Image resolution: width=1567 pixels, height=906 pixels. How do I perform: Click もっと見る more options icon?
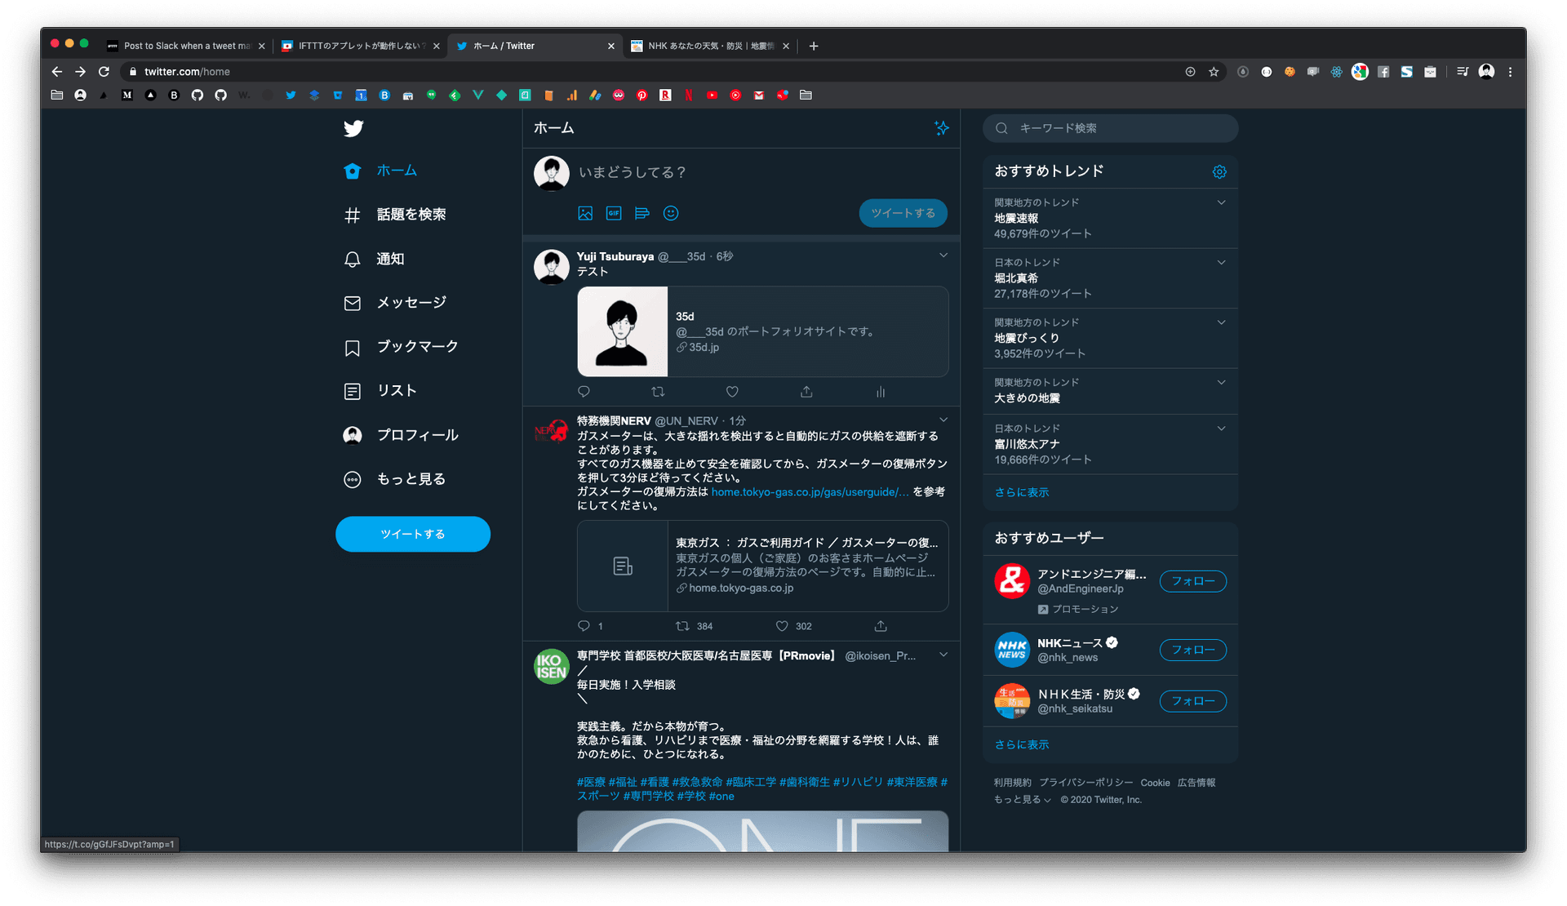[353, 479]
